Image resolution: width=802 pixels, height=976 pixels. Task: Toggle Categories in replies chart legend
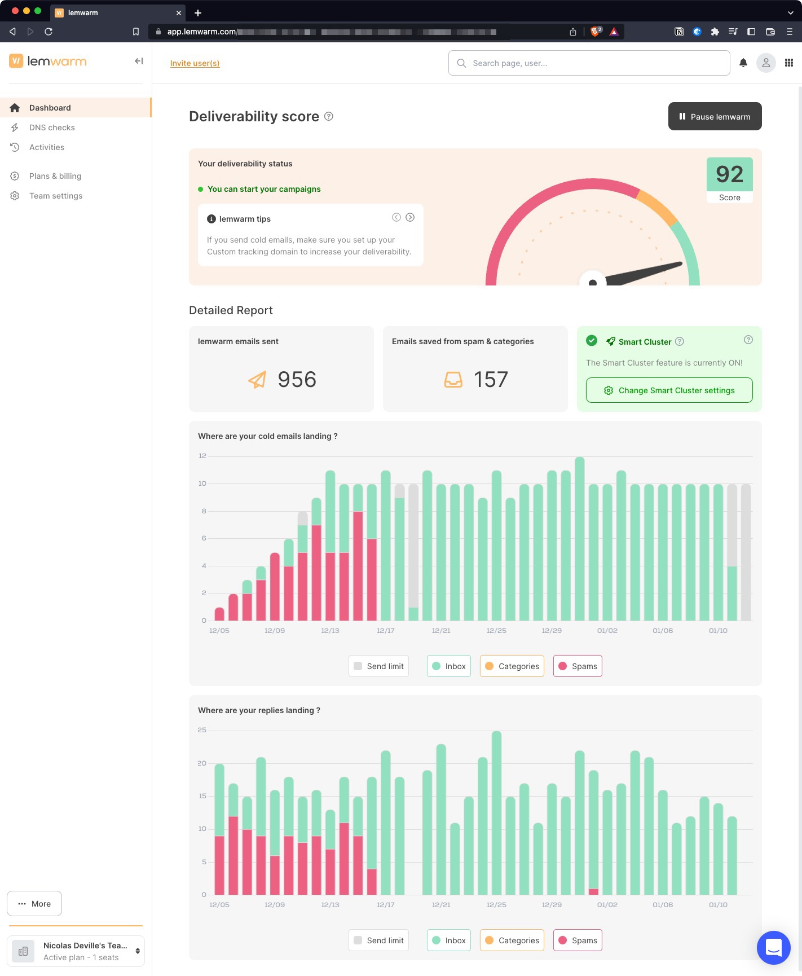click(512, 940)
